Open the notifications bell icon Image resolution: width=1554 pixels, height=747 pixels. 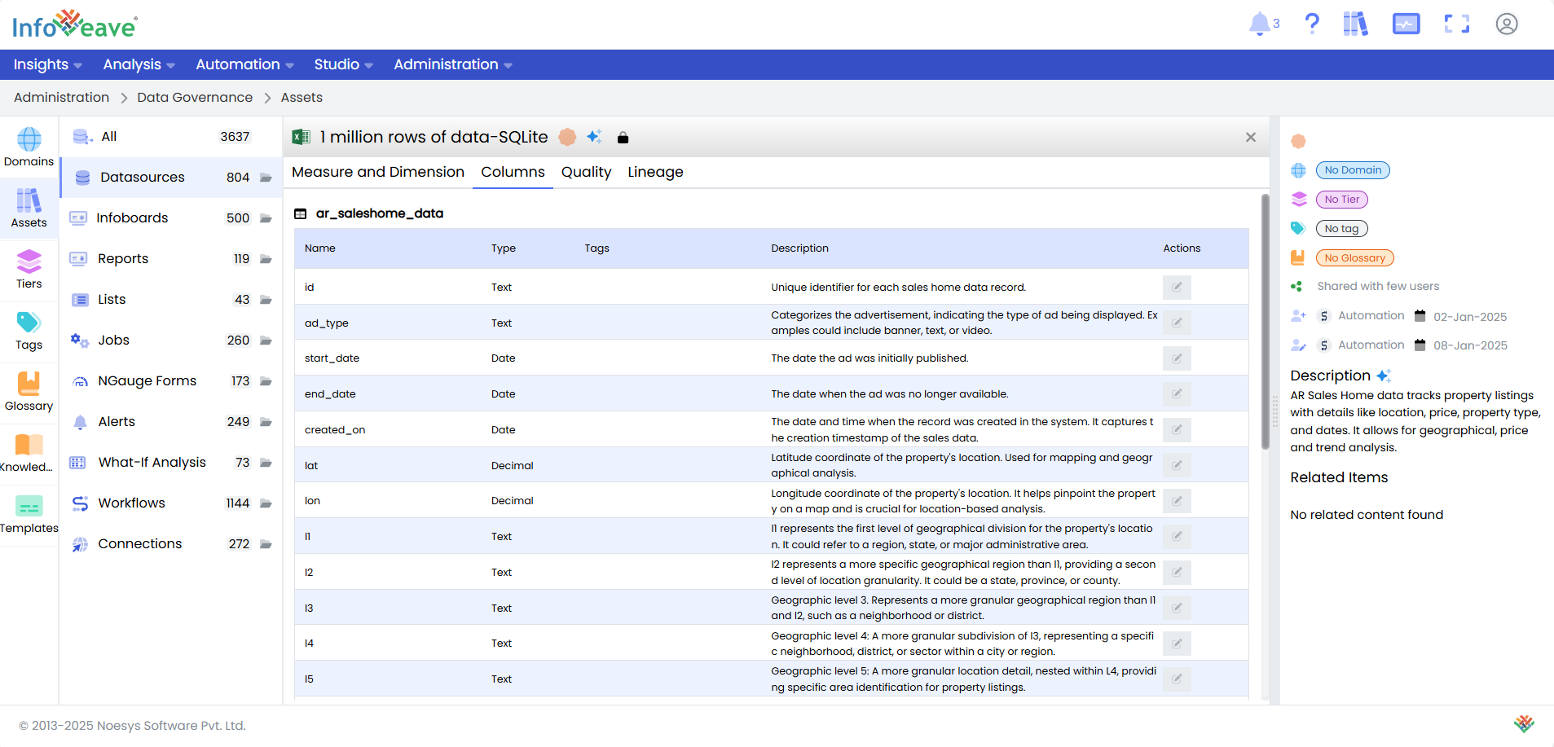click(x=1260, y=24)
